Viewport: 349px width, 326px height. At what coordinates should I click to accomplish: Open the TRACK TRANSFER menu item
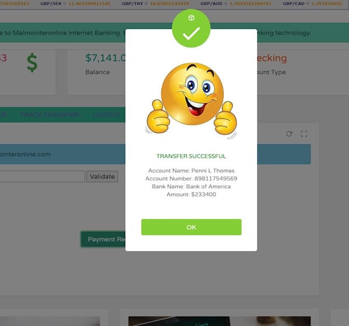click(x=50, y=115)
